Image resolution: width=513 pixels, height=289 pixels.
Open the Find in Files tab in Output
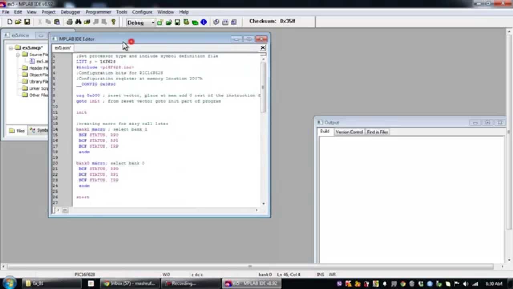click(x=377, y=132)
